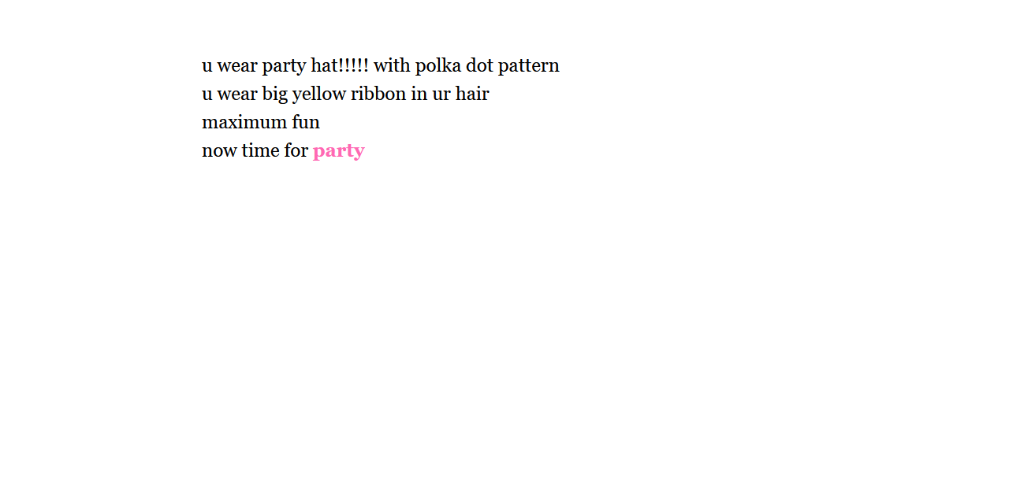Click the word 'now' in last line
The width and height of the screenshot is (1009, 504).
click(x=219, y=151)
